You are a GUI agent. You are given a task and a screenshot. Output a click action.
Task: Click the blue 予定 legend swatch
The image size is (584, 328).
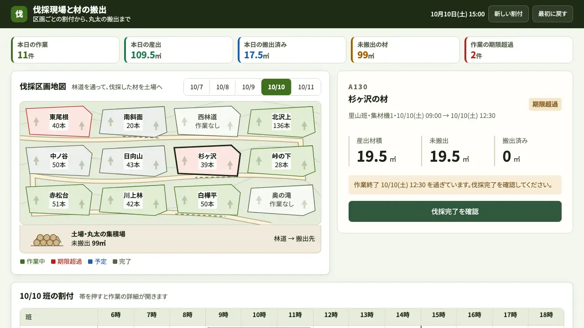(x=90, y=261)
